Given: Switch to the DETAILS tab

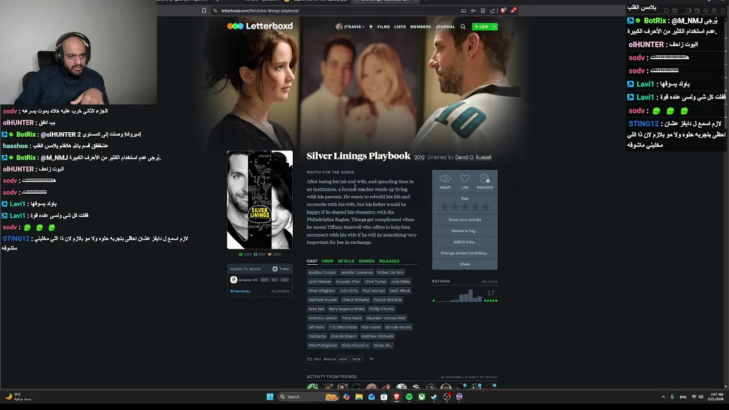Looking at the screenshot, I should click(346, 261).
